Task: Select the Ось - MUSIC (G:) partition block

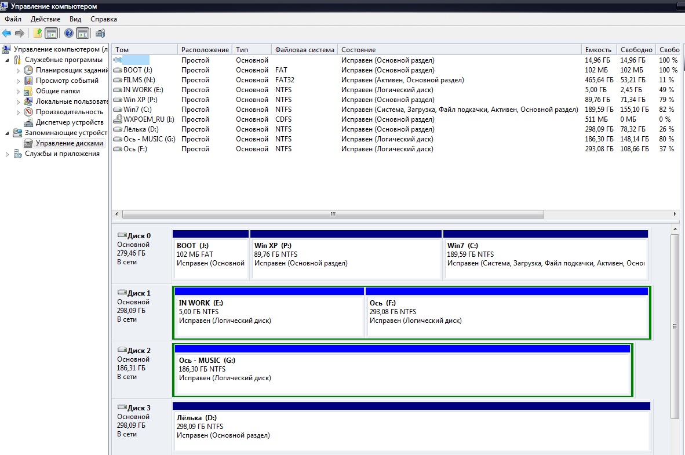Action: tap(402, 374)
